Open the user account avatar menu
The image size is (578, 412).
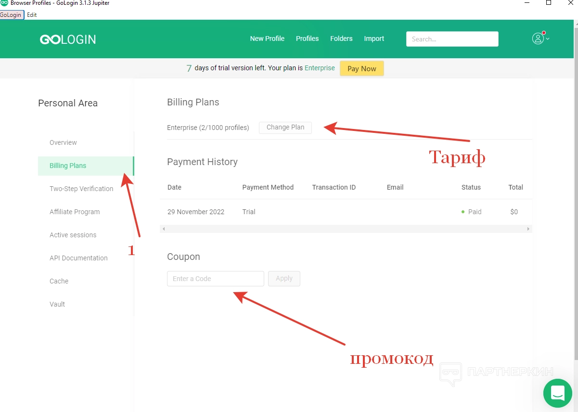[538, 39]
